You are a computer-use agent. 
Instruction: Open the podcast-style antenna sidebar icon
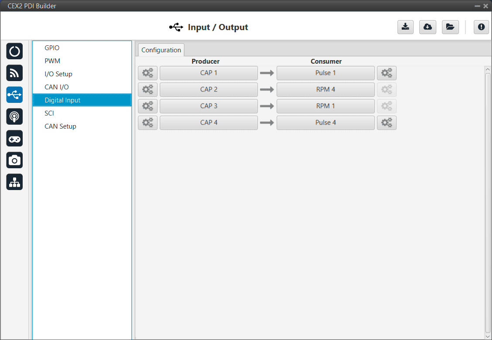click(14, 117)
